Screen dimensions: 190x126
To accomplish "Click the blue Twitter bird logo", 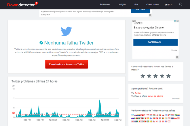I will tap(66, 31).
